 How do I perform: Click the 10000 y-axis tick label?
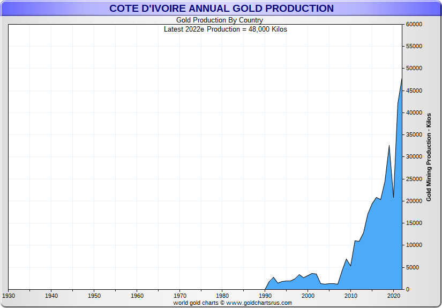(x=415, y=245)
